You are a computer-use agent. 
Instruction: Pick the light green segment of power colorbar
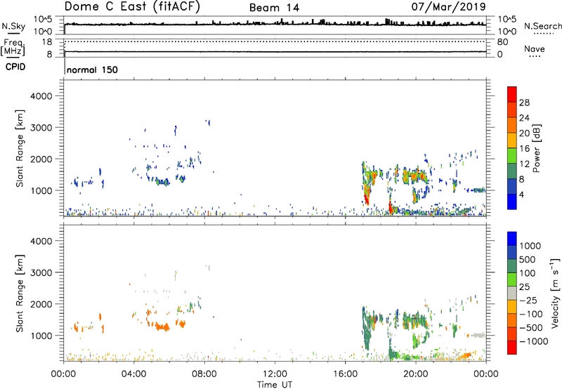pos(512,156)
